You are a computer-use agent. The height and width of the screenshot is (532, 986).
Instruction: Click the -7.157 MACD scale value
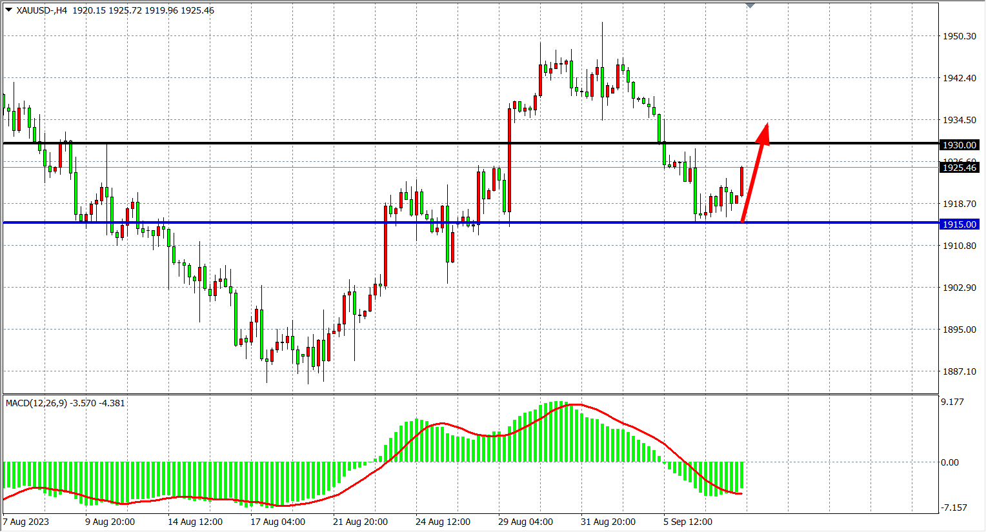(x=954, y=507)
